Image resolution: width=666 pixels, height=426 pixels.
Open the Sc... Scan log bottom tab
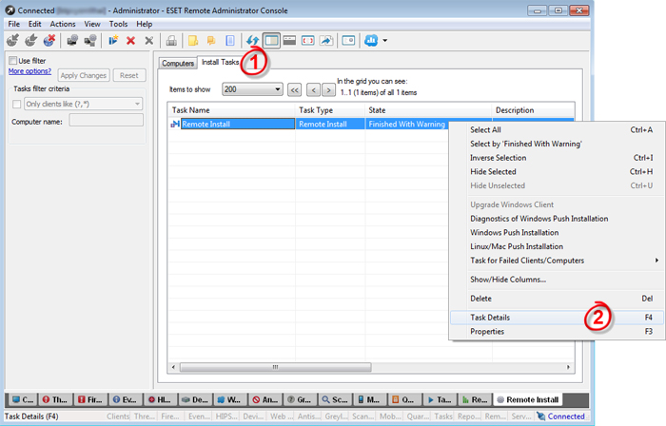[336, 399]
